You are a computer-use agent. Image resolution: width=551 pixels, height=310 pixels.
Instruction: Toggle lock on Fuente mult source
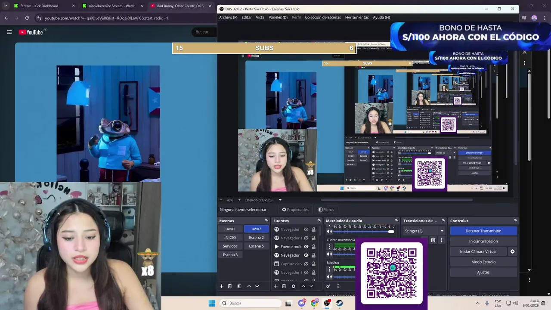[x=313, y=247]
